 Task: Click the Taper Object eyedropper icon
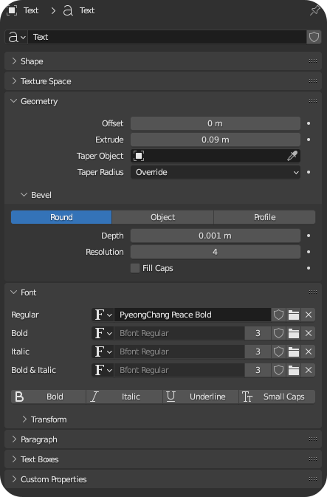(x=292, y=156)
